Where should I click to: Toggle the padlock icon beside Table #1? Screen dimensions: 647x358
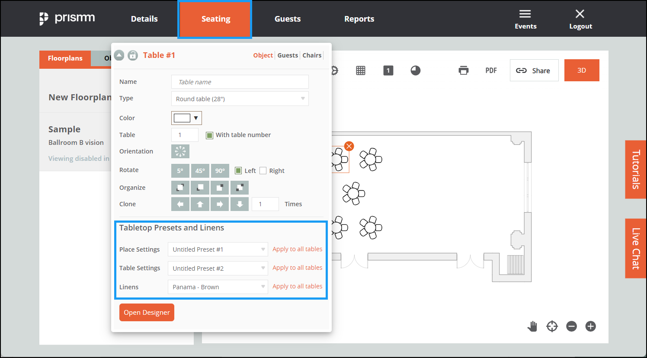pos(133,55)
